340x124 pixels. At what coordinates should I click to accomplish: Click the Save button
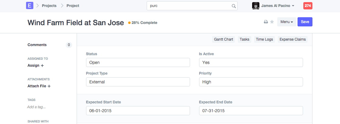coord(305,22)
